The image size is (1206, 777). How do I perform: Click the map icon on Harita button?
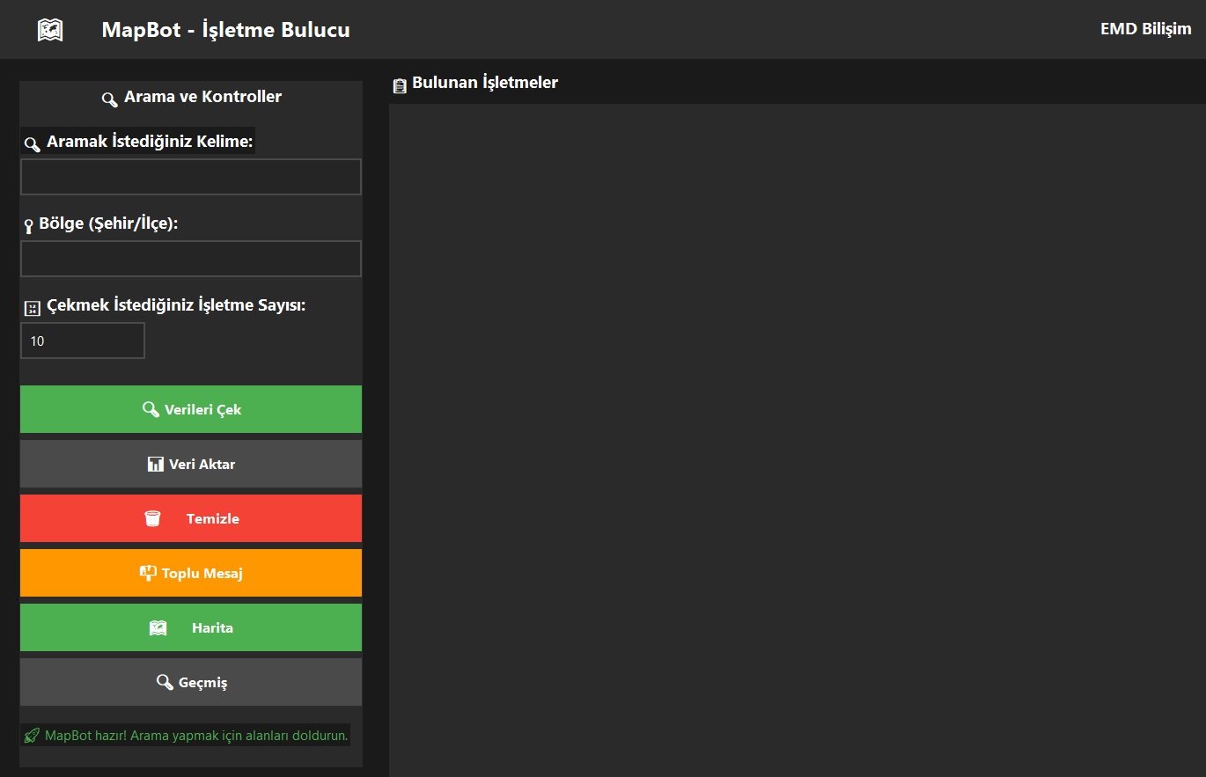pyautogui.click(x=158, y=628)
